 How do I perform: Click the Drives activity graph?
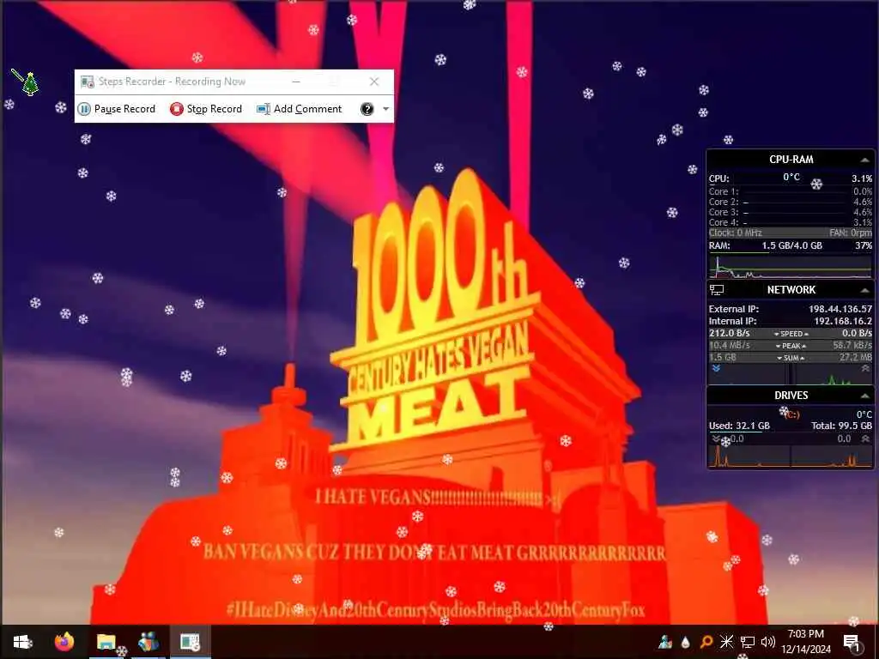coord(791,456)
